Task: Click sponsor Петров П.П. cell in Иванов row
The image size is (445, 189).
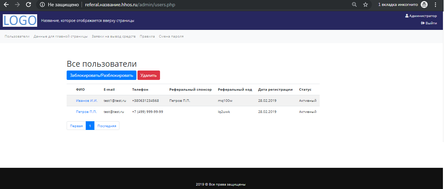Action: coord(180,101)
